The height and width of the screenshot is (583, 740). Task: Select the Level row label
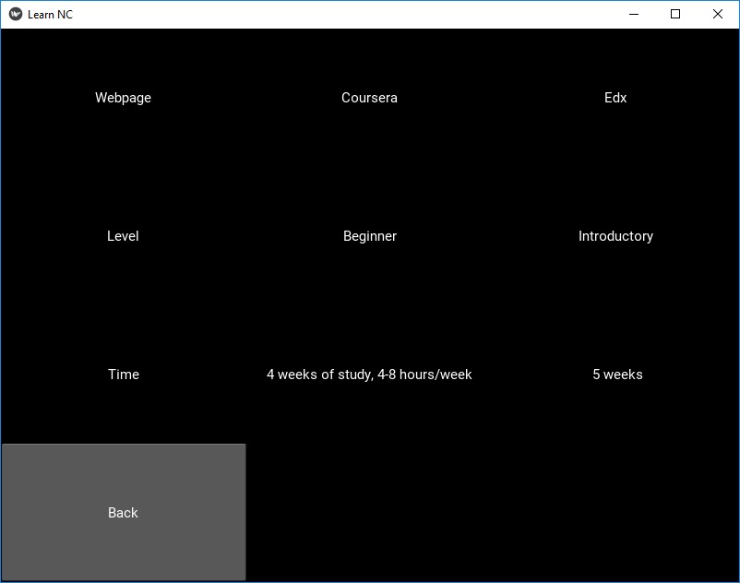point(123,236)
